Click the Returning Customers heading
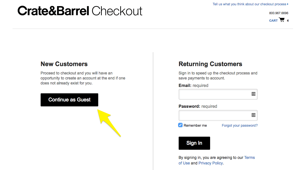This screenshot has width=300, height=170. [x=210, y=64]
